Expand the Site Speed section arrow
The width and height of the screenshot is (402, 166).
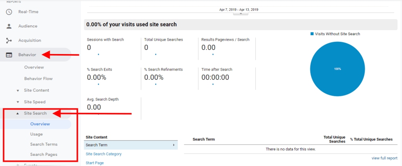pos(18,102)
